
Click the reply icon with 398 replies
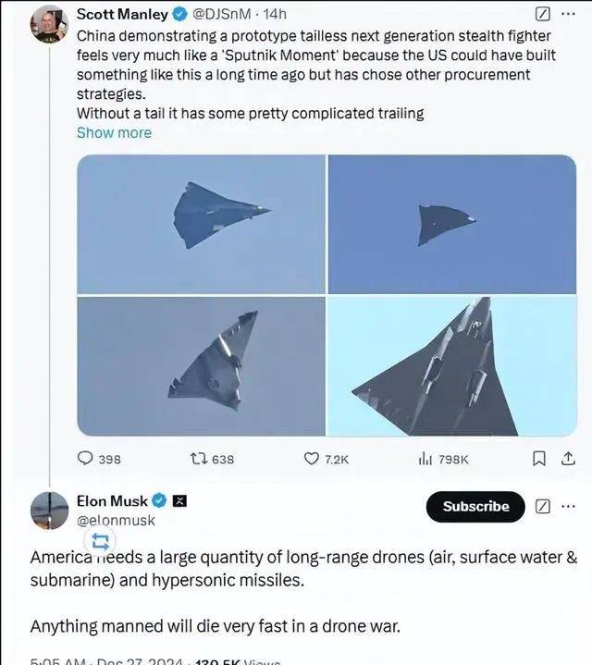85,459
